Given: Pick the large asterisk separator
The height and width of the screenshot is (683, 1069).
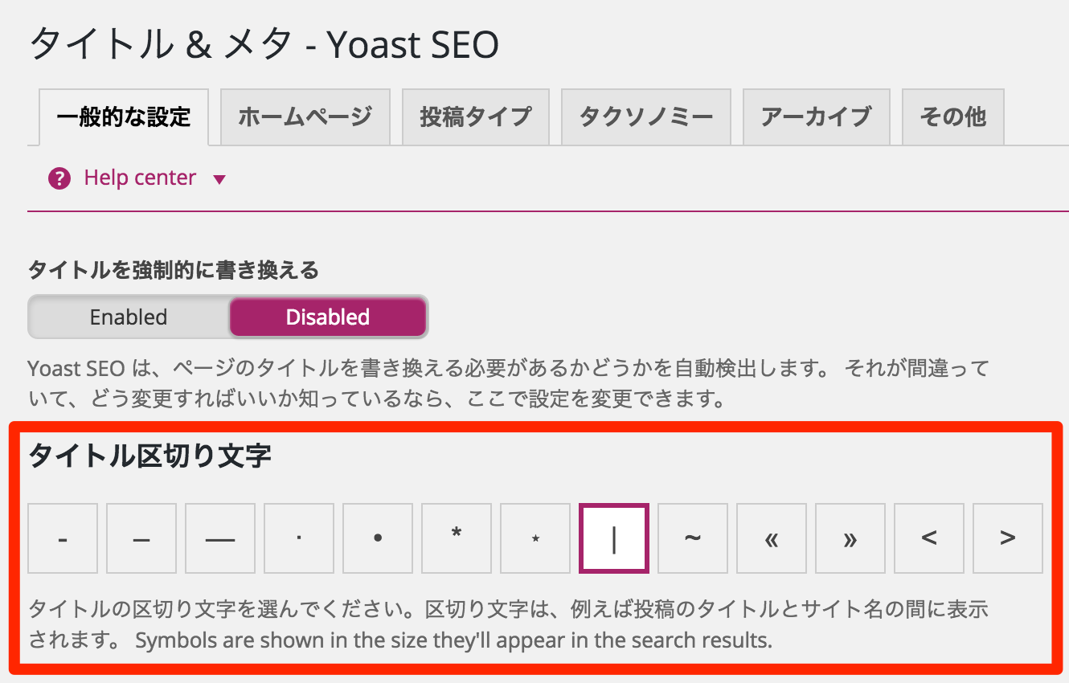Looking at the screenshot, I should pos(457,538).
